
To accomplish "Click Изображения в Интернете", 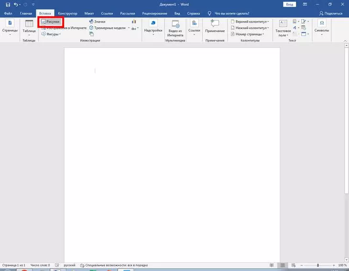I will click(64, 28).
